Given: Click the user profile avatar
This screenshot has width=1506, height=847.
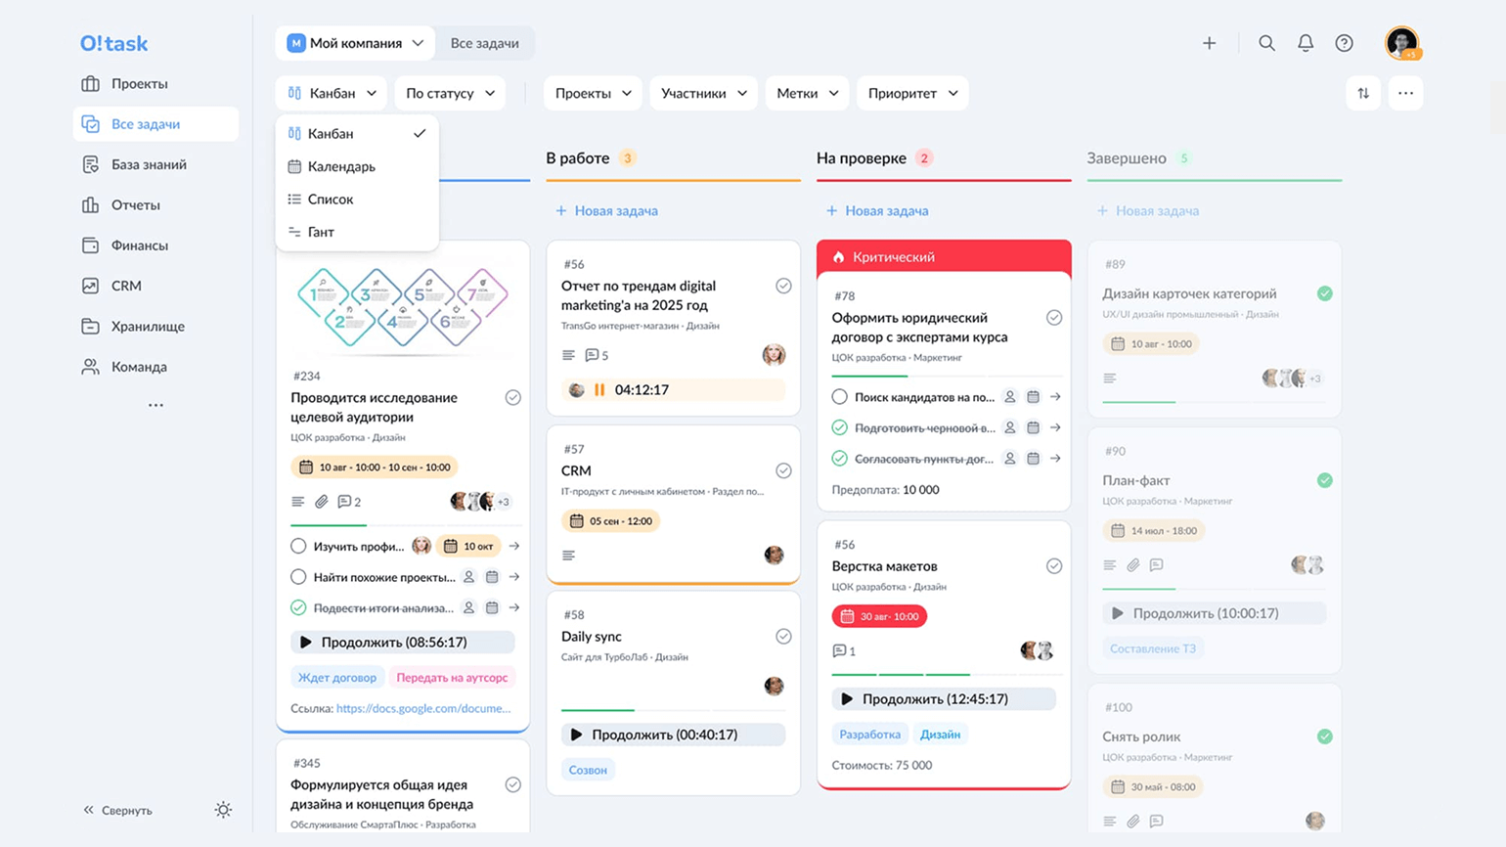Looking at the screenshot, I should [x=1401, y=43].
